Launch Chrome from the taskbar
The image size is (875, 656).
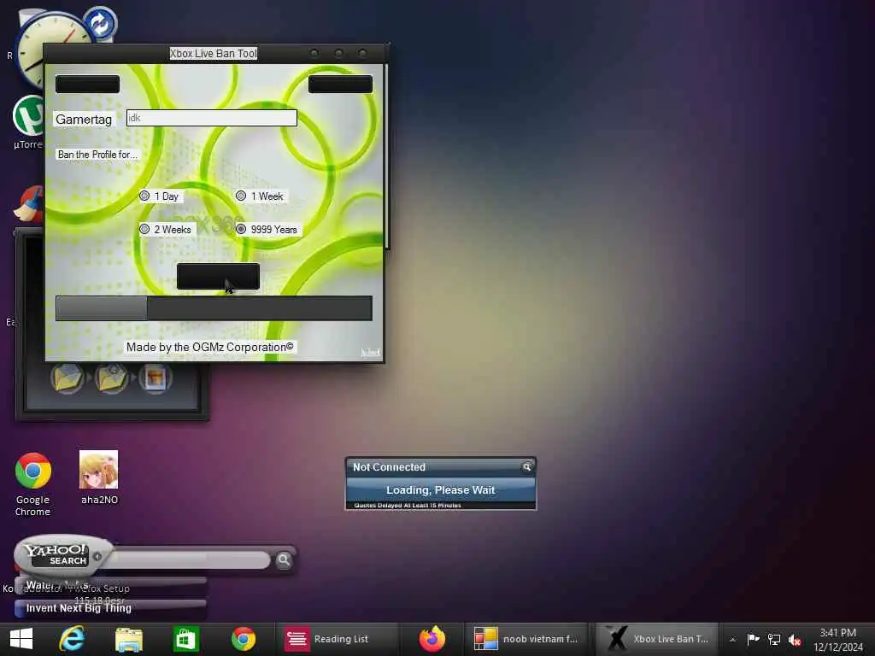(244, 639)
